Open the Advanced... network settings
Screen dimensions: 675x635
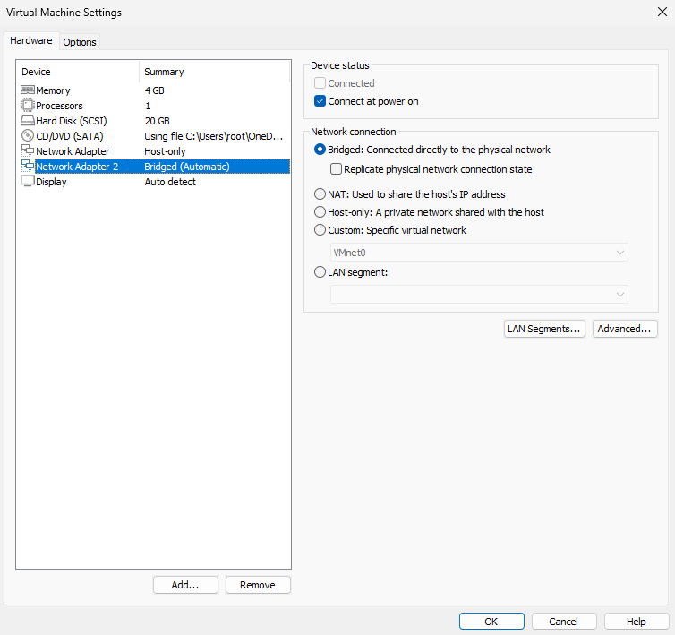625,329
